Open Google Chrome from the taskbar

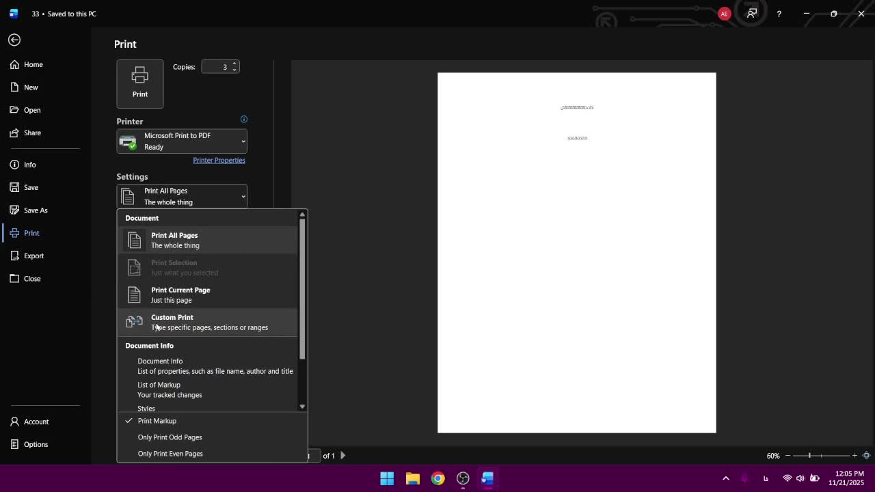coord(437,478)
